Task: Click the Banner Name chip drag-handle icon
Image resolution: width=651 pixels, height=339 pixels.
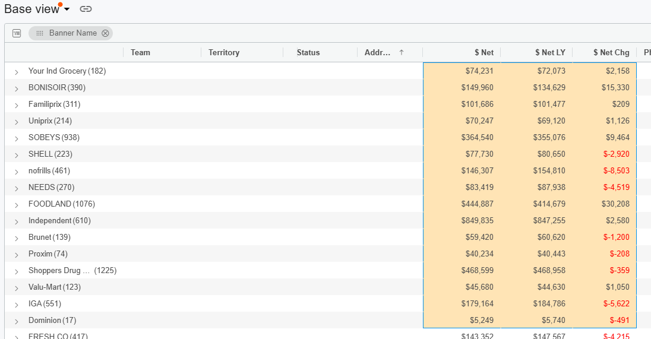Action: click(x=39, y=33)
